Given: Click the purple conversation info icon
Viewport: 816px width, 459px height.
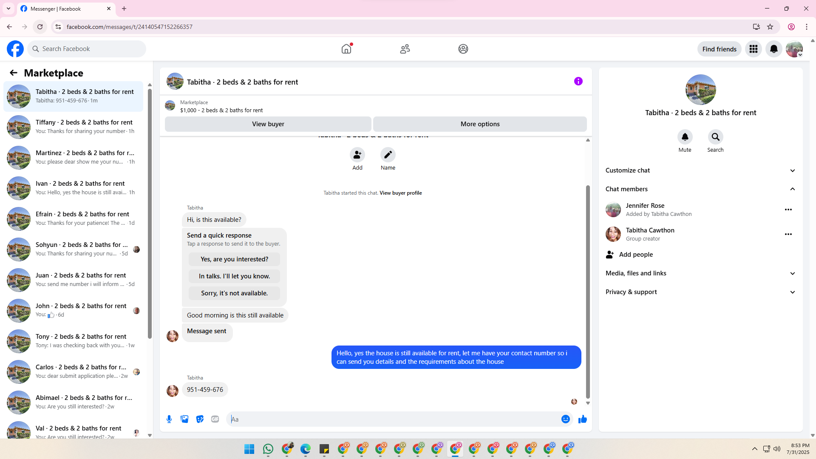Looking at the screenshot, I should click(x=578, y=81).
